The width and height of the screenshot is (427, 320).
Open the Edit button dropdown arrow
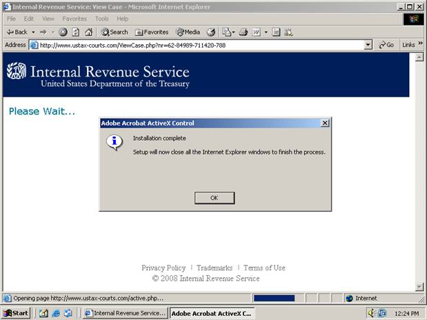(x=266, y=32)
